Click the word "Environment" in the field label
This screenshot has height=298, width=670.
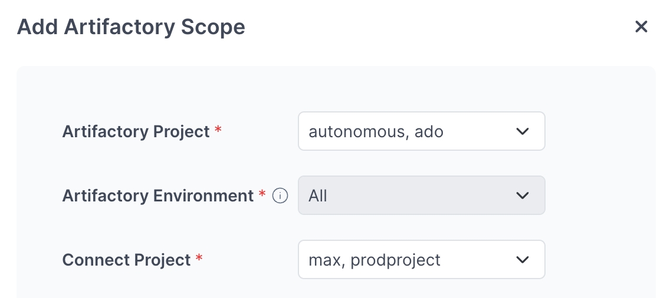[x=203, y=196]
